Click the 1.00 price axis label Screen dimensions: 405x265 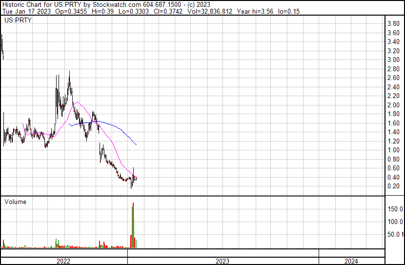point(393,150)
